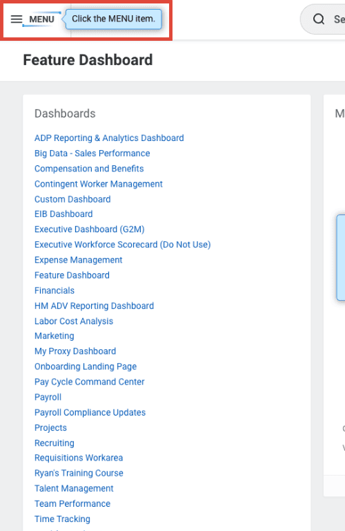Select Talent Management link
Viewport: 345px width, 531px height.
point(74,488)
